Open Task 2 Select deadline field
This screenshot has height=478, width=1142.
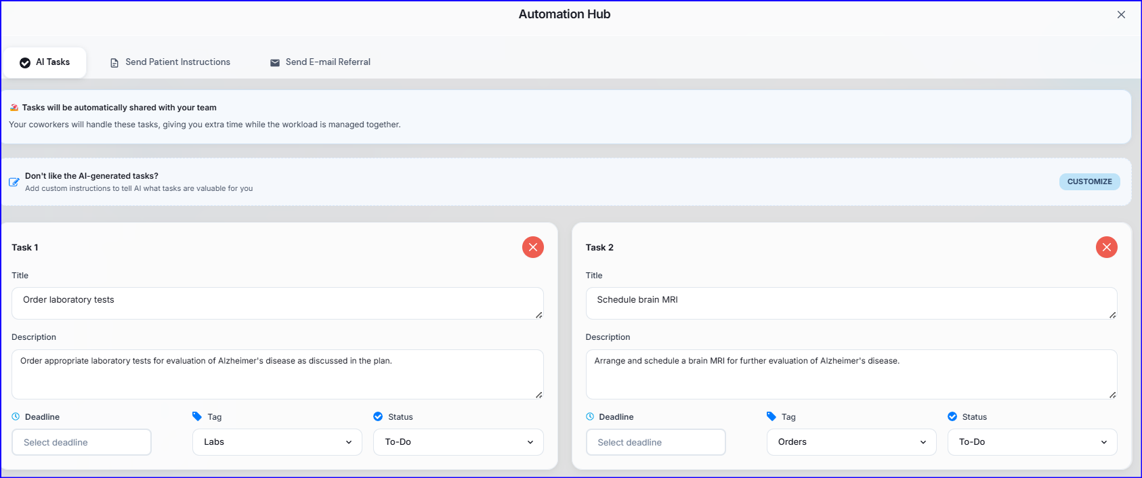pyautogui.click(x=656, y=442)
